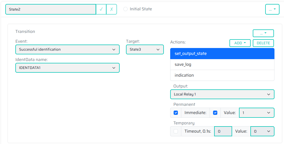Screen dimensions: 284x144
Task: Open the Event dropdown (Successful identification)
Action: tap(67, 49)
